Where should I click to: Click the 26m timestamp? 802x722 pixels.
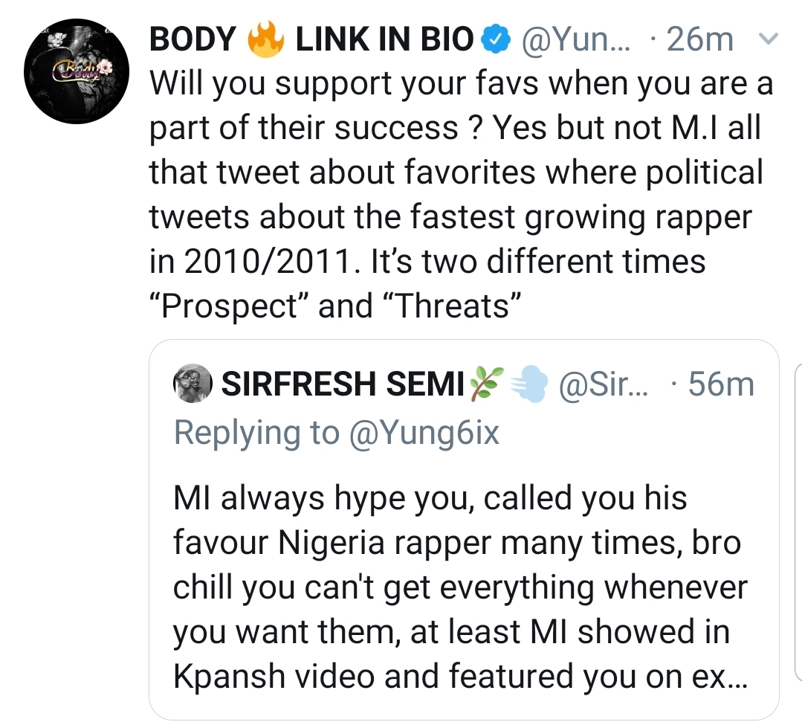[699, 40]
